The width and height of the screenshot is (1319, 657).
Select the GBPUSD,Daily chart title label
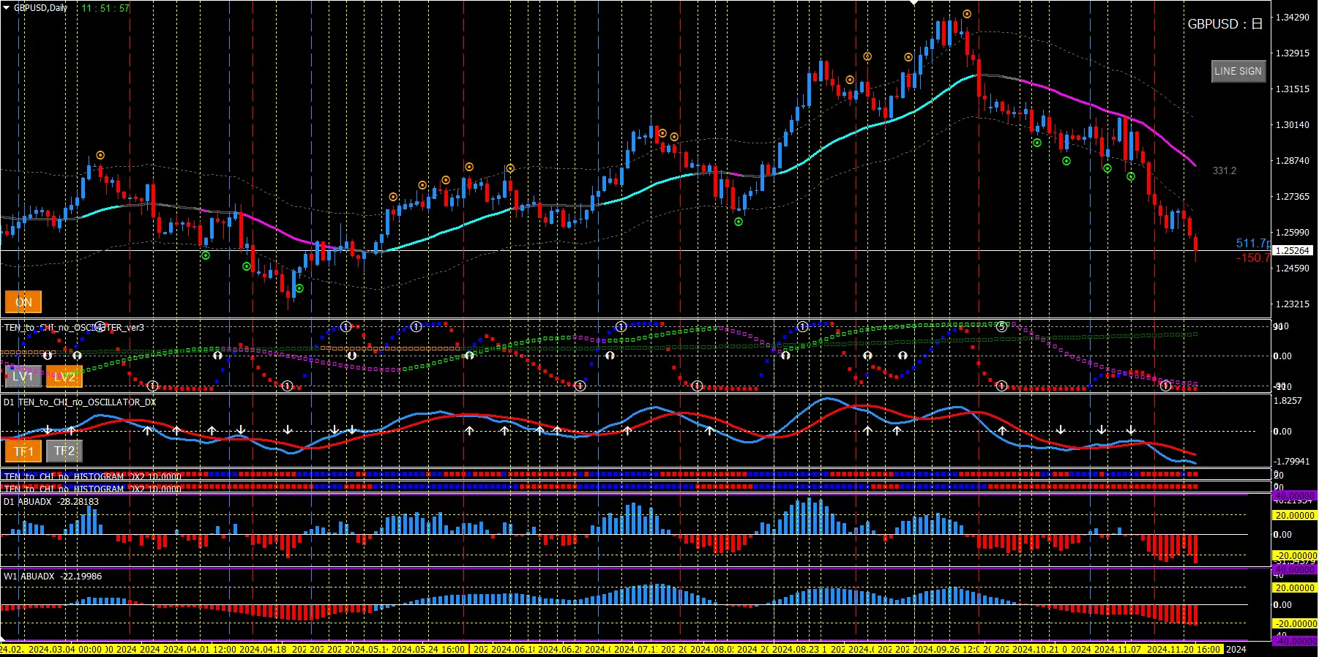tap(41, 8)
